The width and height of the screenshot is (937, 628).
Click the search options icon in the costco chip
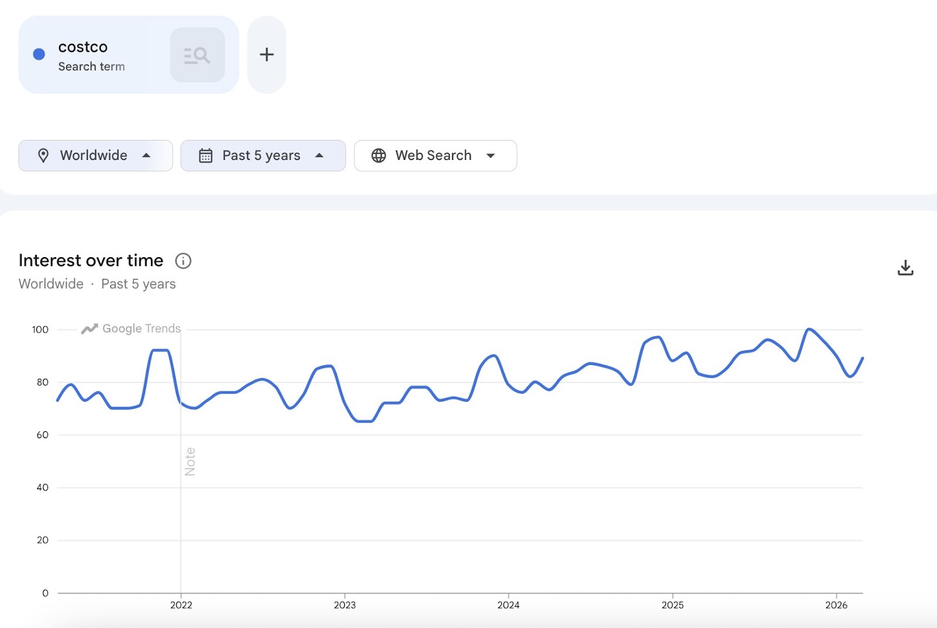197,54
